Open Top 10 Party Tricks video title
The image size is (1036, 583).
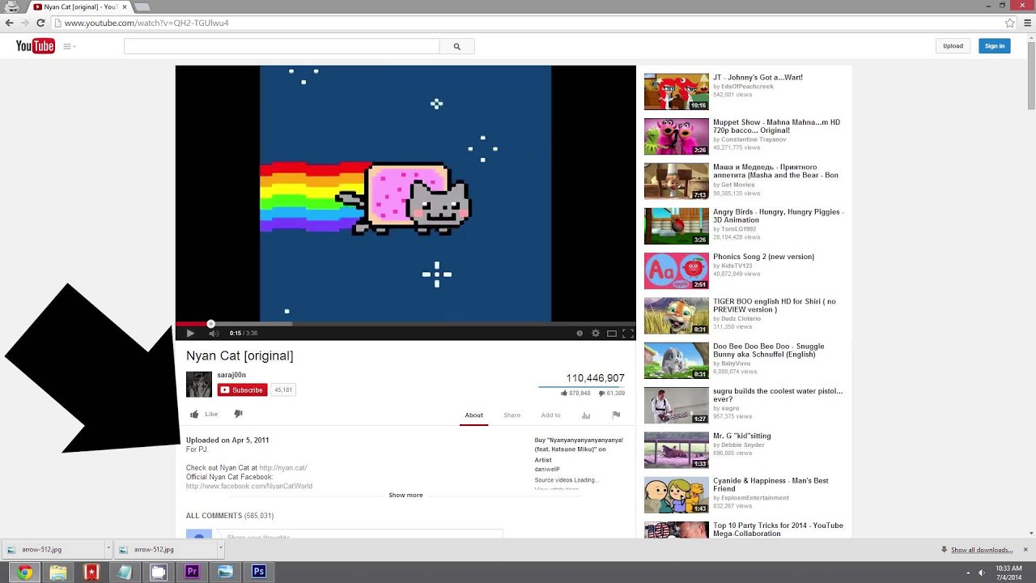[776, 530]
